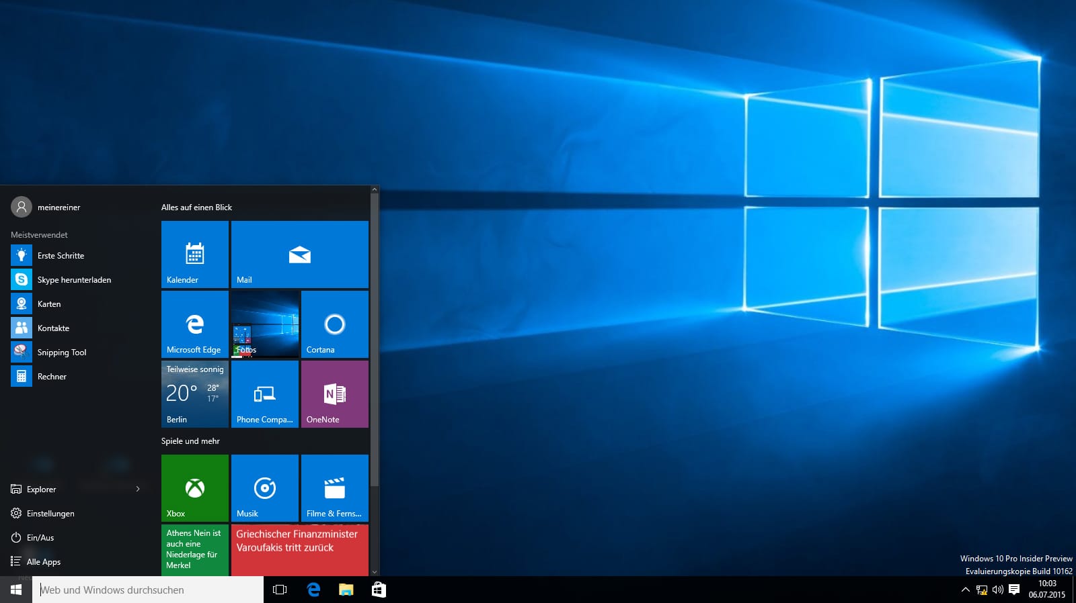Open the Xbox tile
This screenshot has width=1076, height=603.
pos(195,488)
